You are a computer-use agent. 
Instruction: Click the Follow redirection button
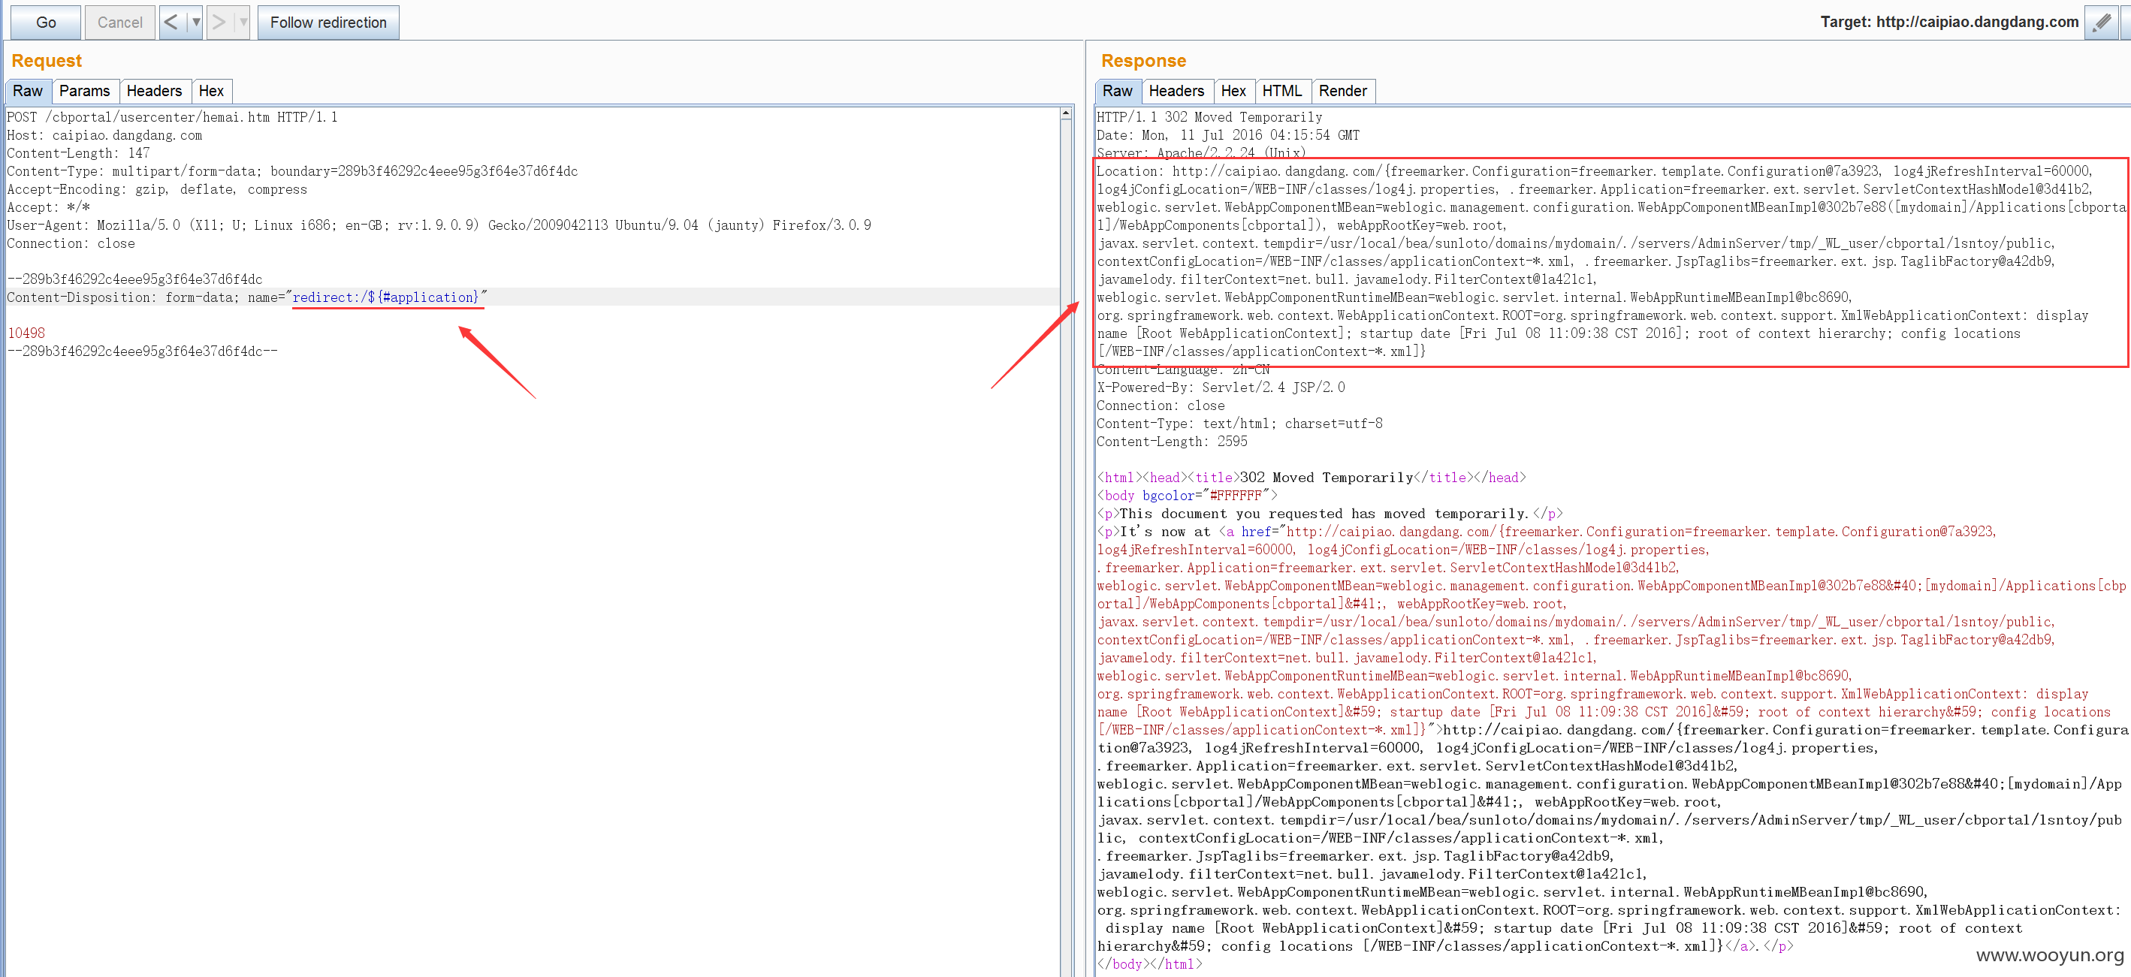pos(327,23)
